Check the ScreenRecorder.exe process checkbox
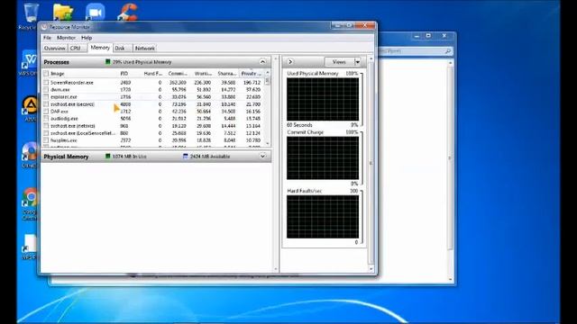 [46, 82]
